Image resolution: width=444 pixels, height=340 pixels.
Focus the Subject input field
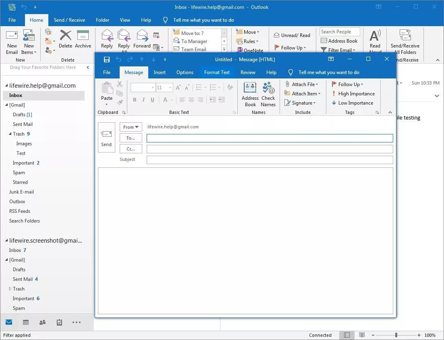pyautogui.click(x=270, y=160)
